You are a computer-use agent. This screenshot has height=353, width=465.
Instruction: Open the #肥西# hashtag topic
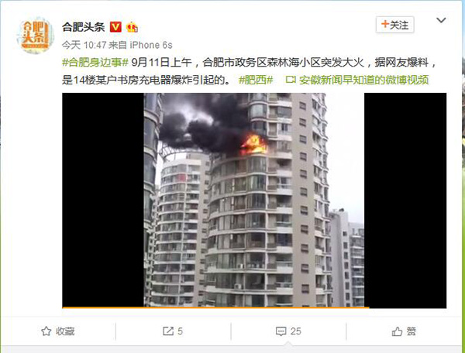256,80
